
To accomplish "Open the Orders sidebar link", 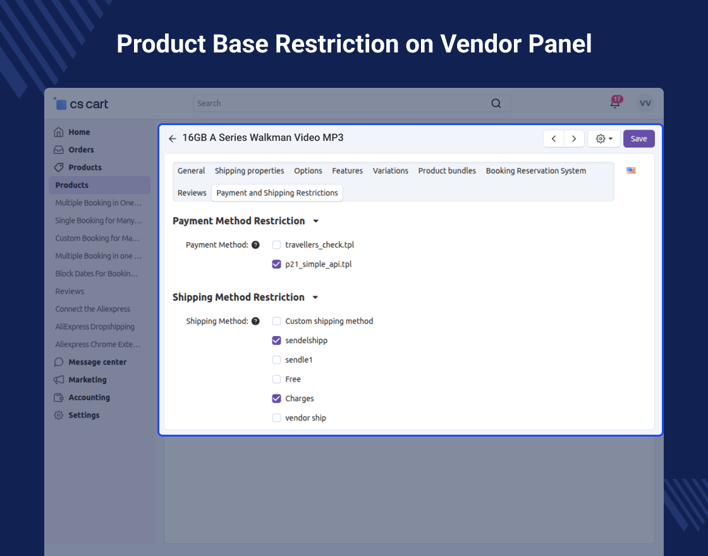I will coord(82,150).
